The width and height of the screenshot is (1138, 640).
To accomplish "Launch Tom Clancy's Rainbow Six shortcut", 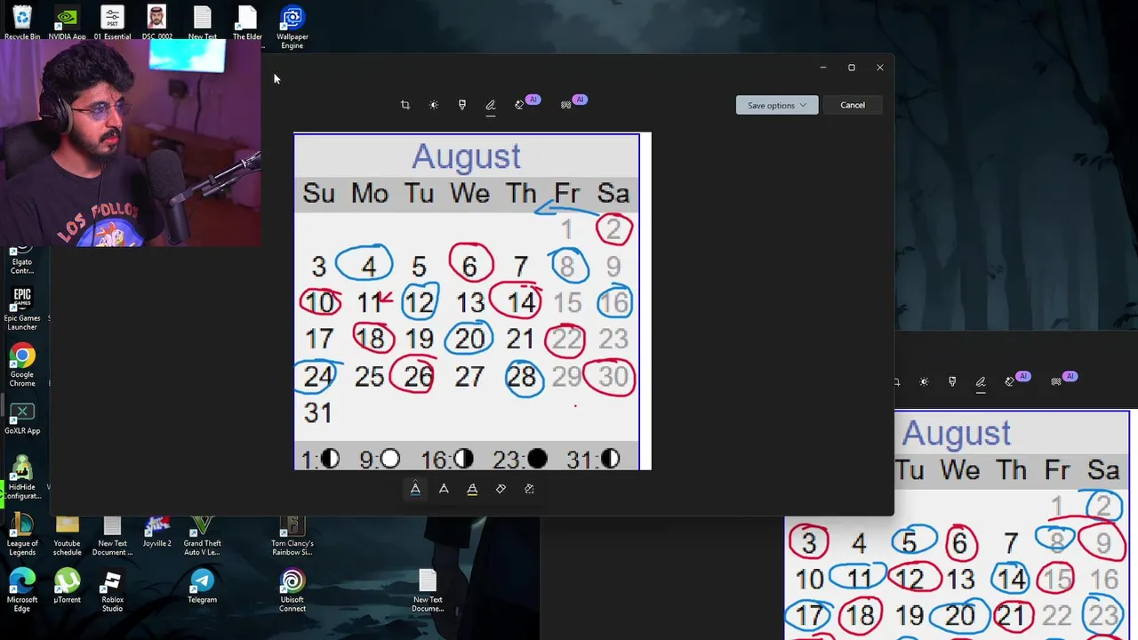I will pyautogui.click(x=292, y=534).
